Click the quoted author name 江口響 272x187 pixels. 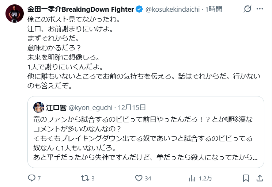click(54, 107)
